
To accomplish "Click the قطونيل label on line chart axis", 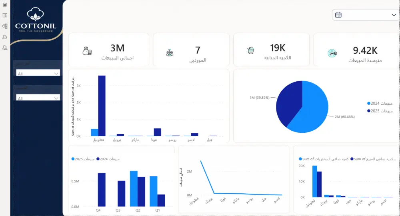I will pyautogui.click(x=194, y=201).
